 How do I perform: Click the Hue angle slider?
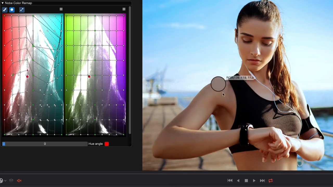(x=45, y=144)
